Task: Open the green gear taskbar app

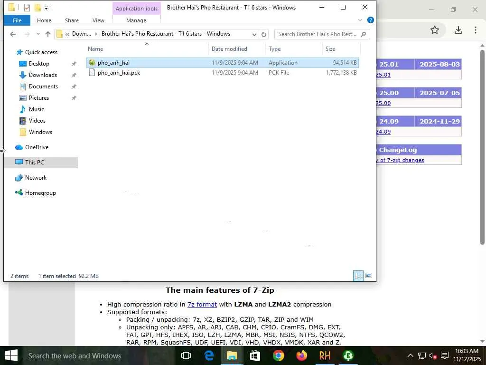Action: pos(348,355)
